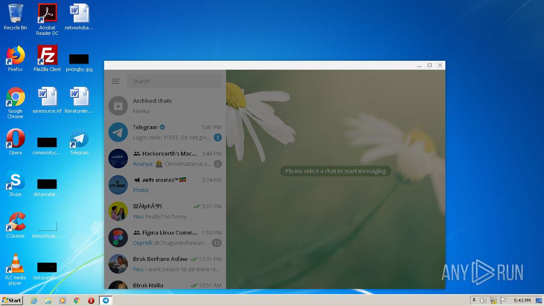
Task: Click 'Please select a chat to start messaging'
Action: (x=336, y=171)
